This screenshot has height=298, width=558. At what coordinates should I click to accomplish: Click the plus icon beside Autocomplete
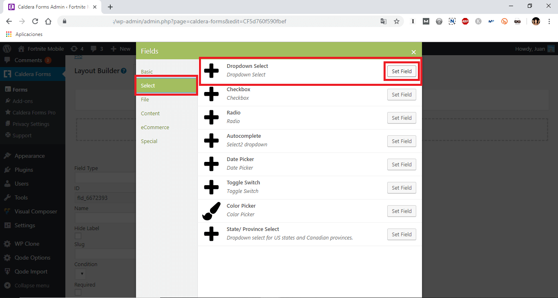point(211,141)
